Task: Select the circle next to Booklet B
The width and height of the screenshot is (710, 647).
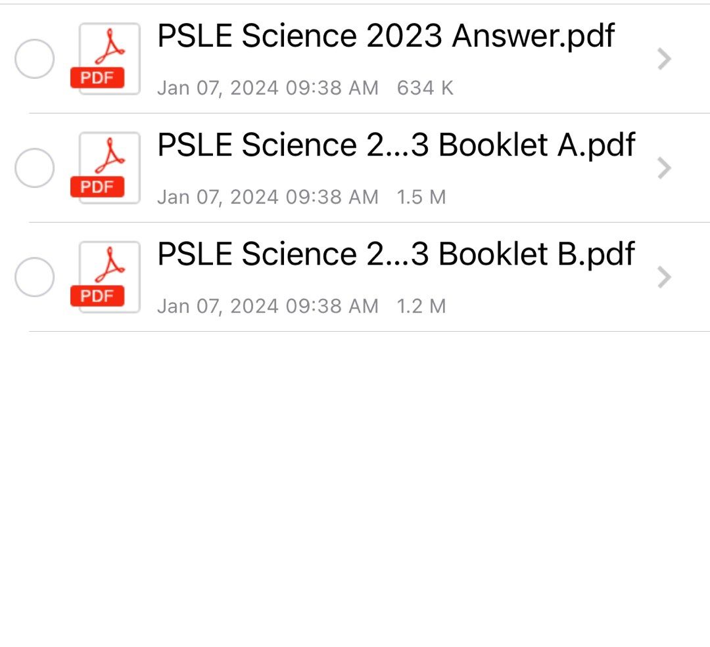Action: click(34, 277)
